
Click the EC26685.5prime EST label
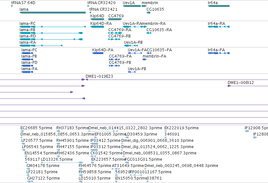[x=36, y=128]
